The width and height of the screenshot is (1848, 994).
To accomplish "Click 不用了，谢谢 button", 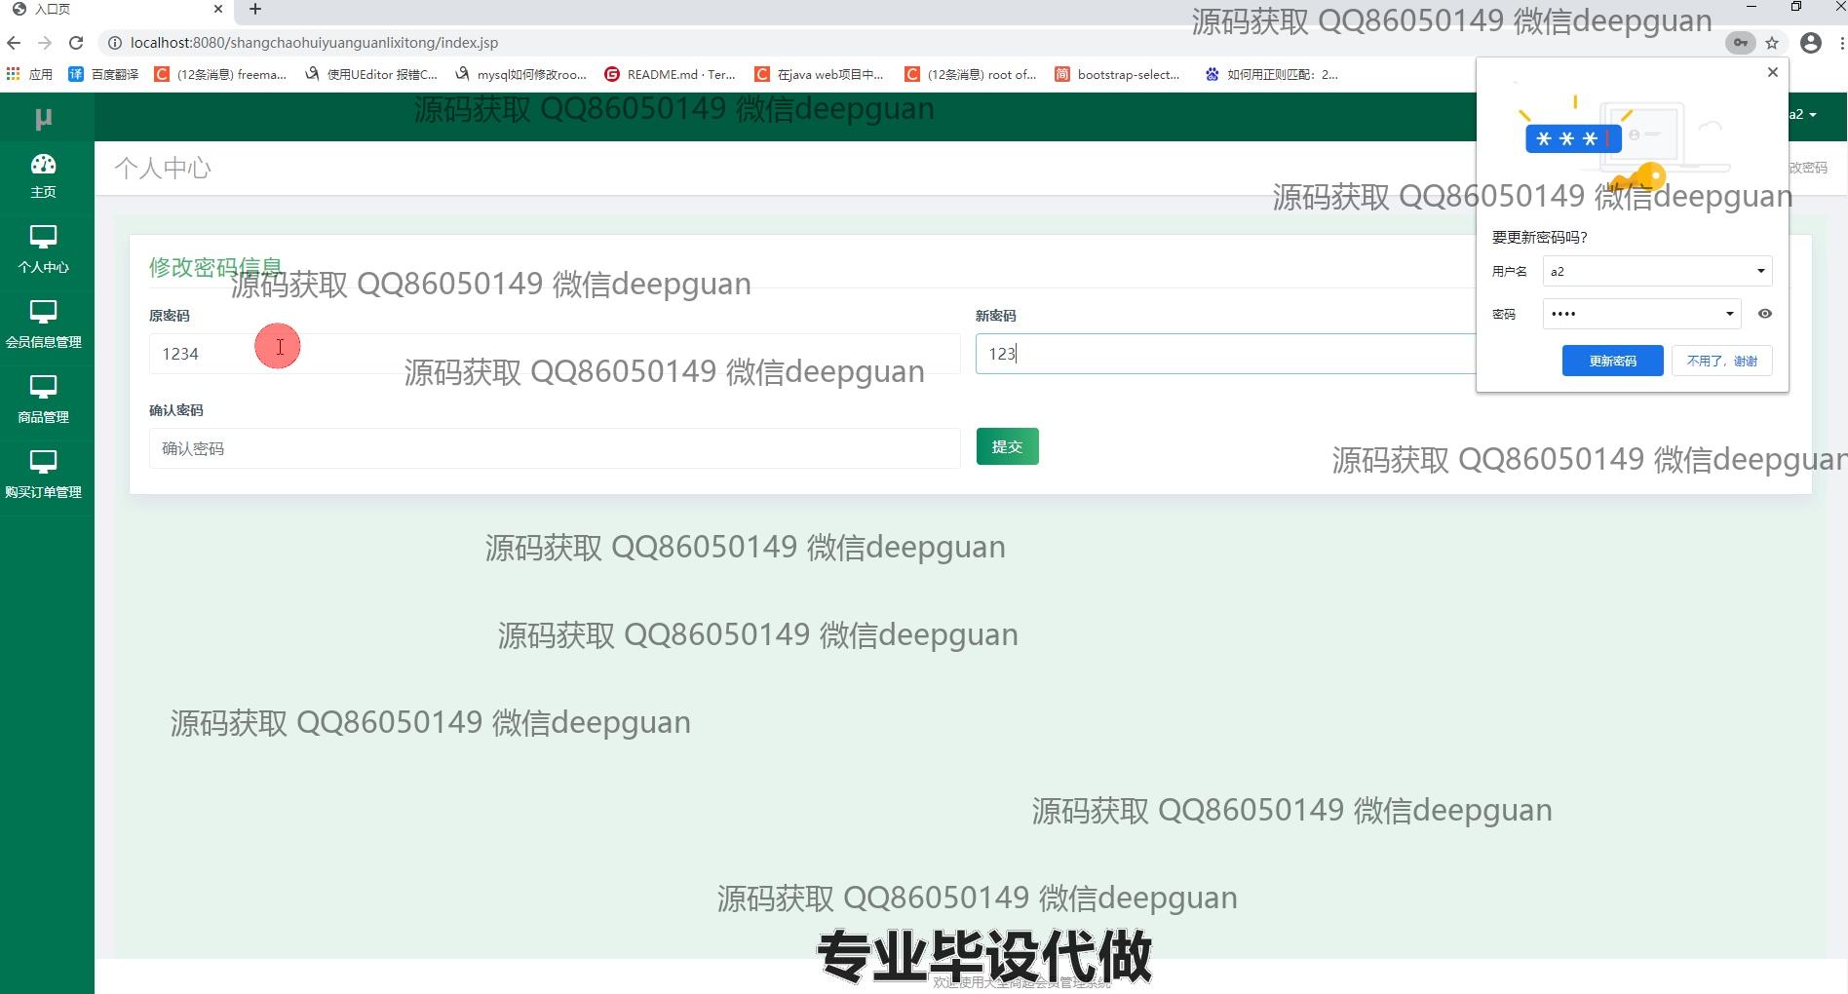I will 1721,361.
